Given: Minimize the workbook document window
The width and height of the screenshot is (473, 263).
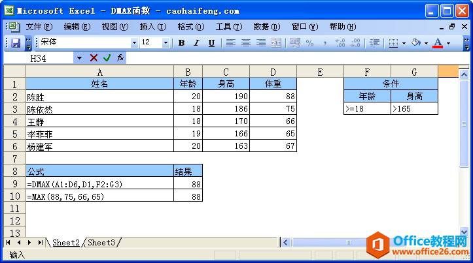Looking at the screenshot, I should (x=442, y=27).
